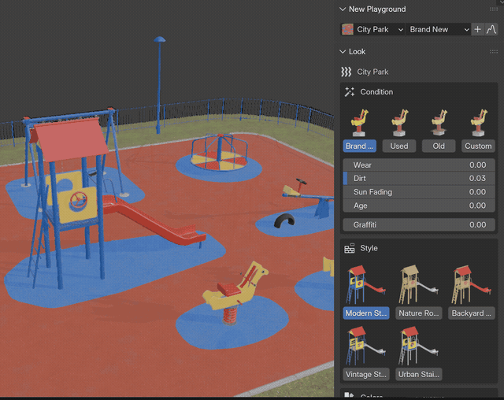This screenshot has width=504, height=400.
Task: Click the Condition section label
Action: (376, 92)
